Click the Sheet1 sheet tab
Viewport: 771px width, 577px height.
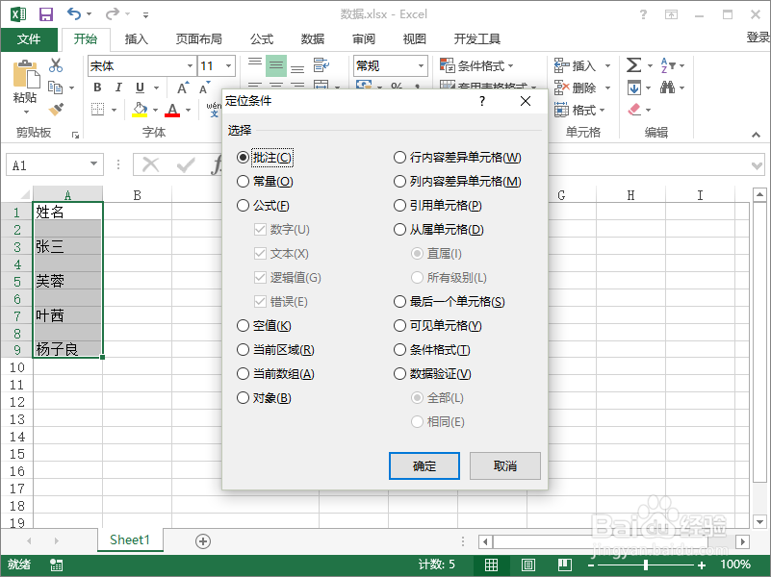point(130,539)
